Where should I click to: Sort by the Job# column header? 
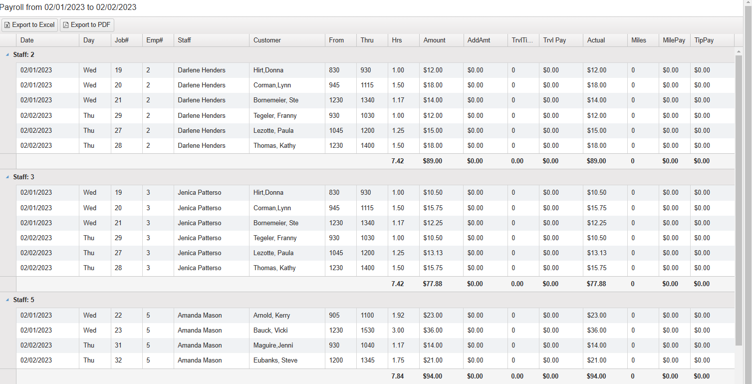click(126, 40)
